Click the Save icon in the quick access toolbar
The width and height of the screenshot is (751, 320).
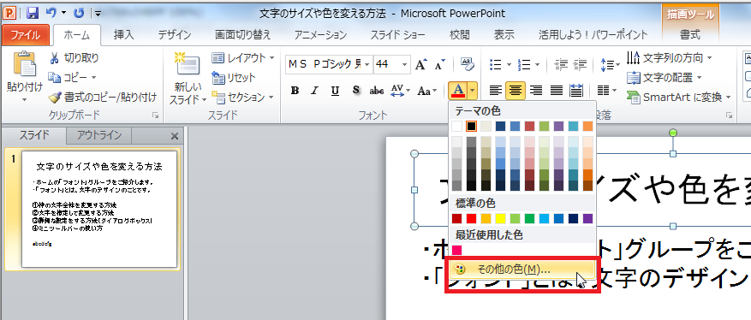32,13
